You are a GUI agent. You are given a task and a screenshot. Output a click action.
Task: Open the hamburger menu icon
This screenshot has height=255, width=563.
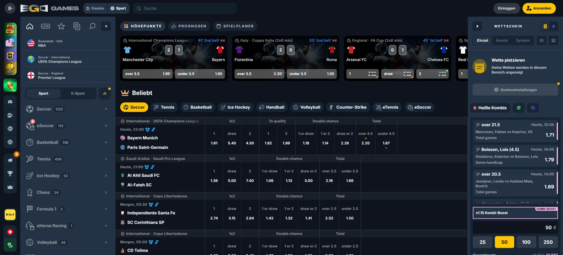tap(10, 8)
